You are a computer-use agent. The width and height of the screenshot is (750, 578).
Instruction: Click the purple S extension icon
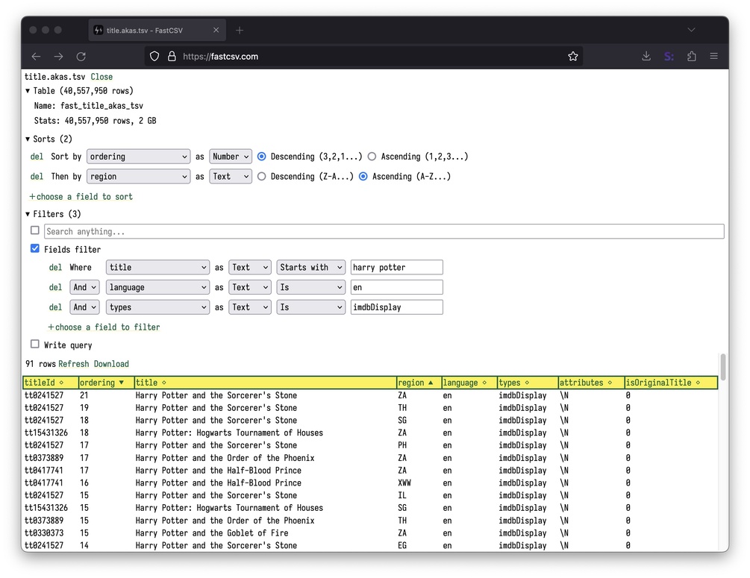click(669, 57)
